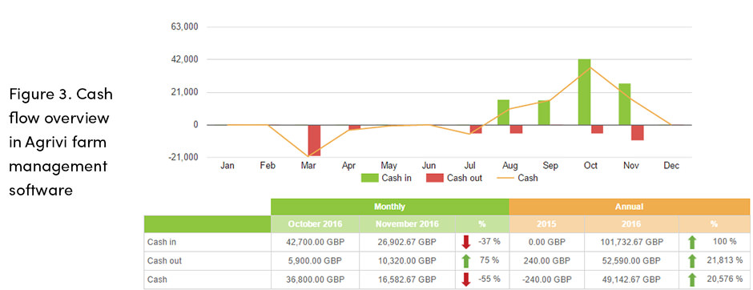The image size is (753, 290).
Task: Click the Mar label on the x-axis
Action: (308, 166)
